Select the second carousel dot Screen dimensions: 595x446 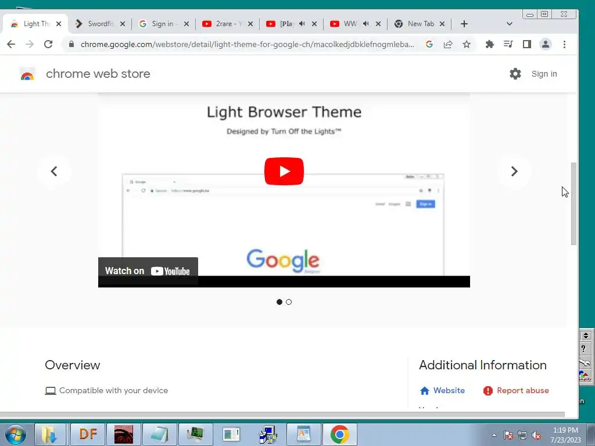289,302
